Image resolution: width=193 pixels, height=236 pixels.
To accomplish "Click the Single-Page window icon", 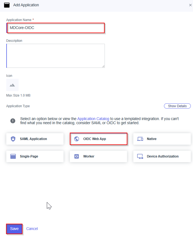I will [x=13, y=156].
